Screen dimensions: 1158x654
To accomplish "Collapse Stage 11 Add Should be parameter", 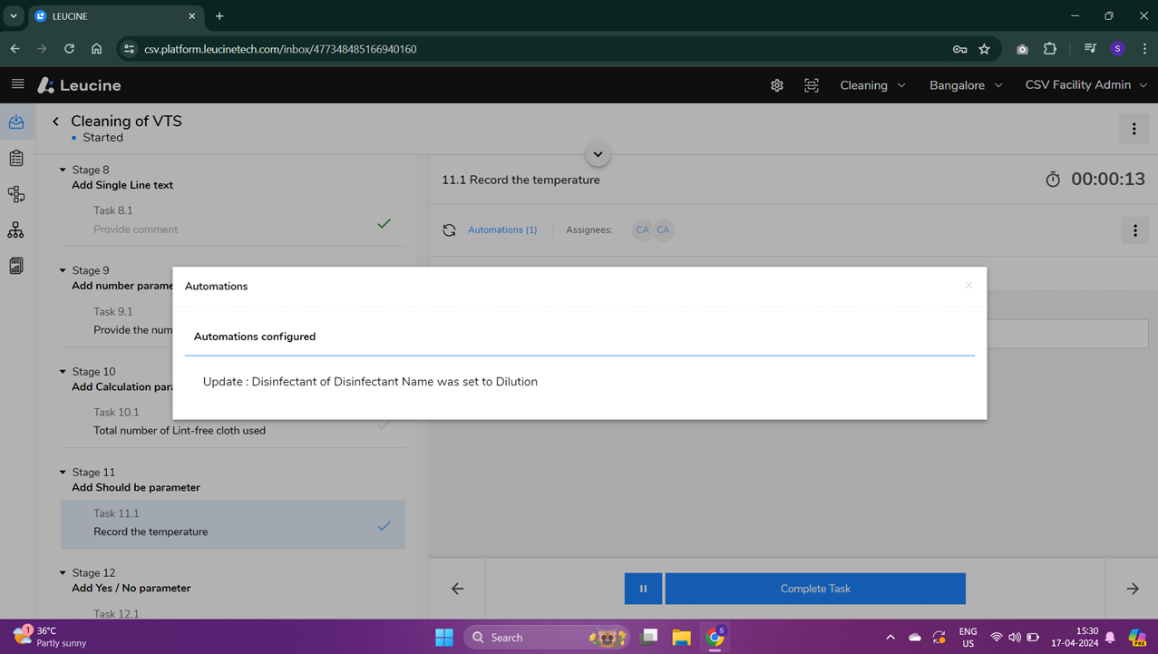I will (x=63, y=473).
